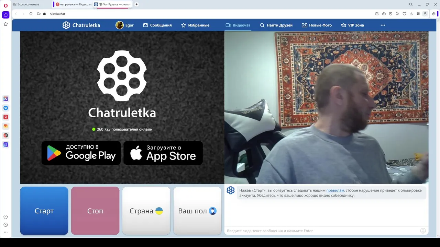The image size is (440, 247).
Task: Click the send-to-flow arrow icon
Action: [x=398, y=14]
